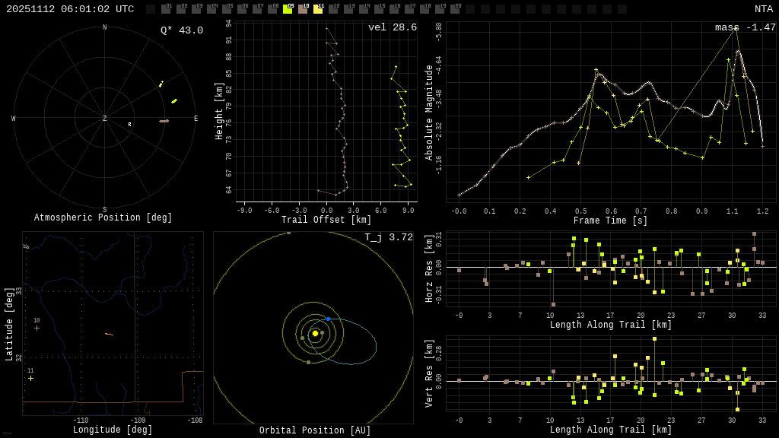The width and height of the screenshot is (779, 438).
Task: Toggle the brown camera 10 indicator
Action: [303, 9]
